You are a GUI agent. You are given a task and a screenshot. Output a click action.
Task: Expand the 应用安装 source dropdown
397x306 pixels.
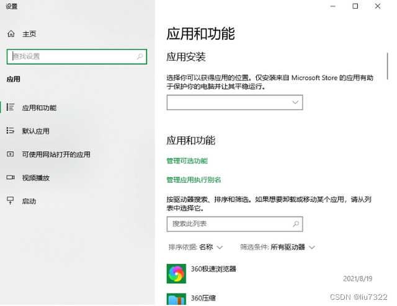(234, 102)
